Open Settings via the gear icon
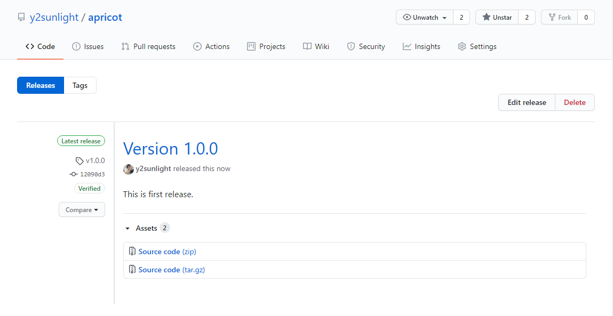613x316 pixels. click(462, 47)
